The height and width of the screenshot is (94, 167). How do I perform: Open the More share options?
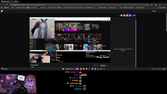[x=134, y=15]
